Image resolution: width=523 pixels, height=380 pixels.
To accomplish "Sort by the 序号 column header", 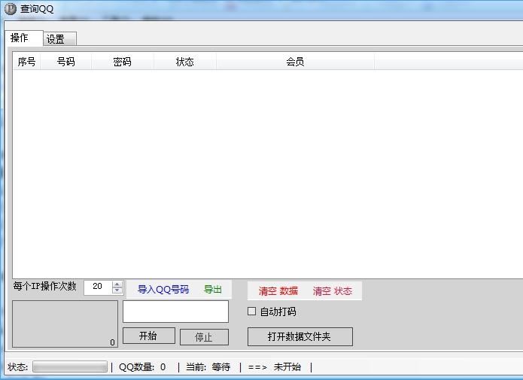I will [26, 62].
